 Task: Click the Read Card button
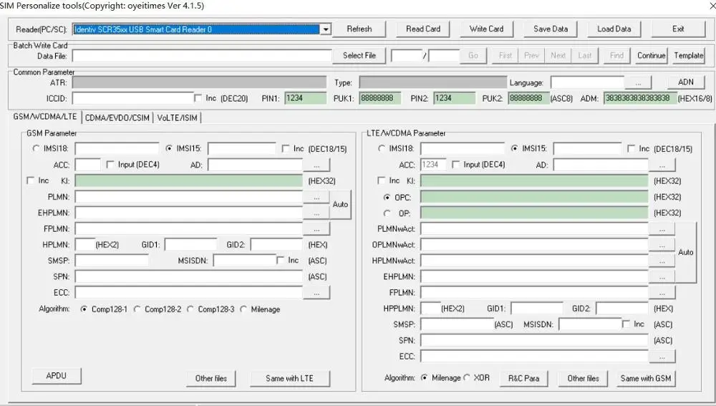pos(423,29)
